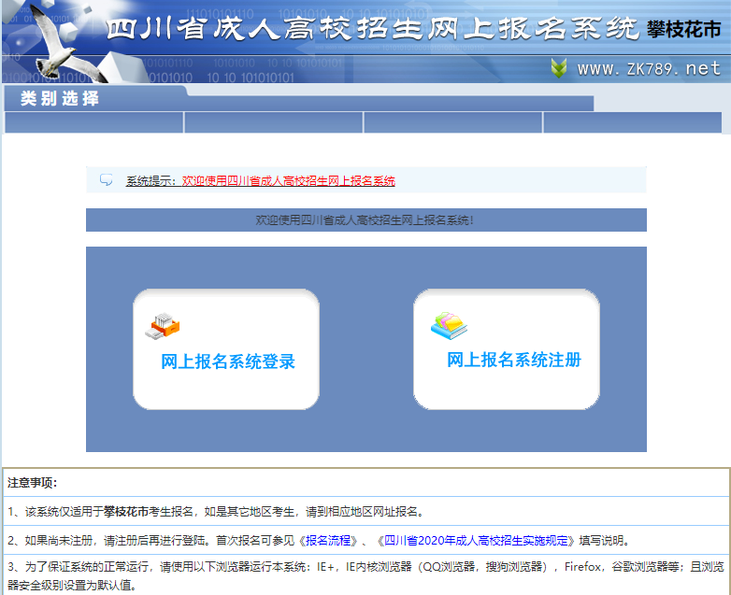731x595 pixels.
Task: Click the green arrow icon near www.ZK789.net
Action: [559, 68]
